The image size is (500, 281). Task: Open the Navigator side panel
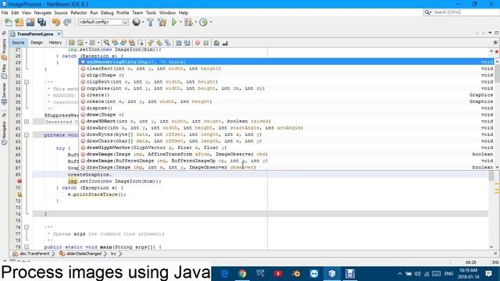(x=4, y=133)
